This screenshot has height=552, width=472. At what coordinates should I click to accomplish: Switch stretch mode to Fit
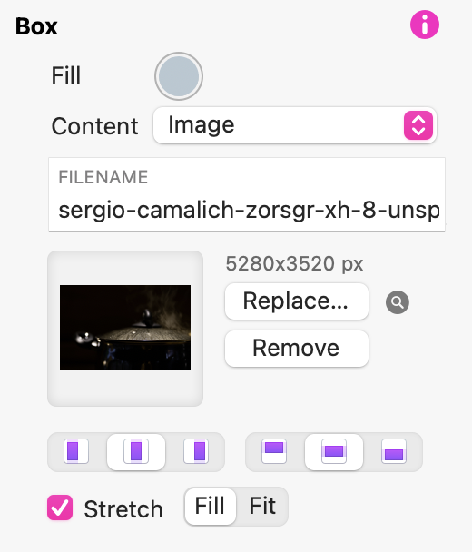point(262,507)
